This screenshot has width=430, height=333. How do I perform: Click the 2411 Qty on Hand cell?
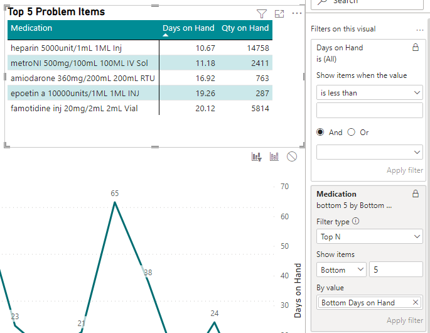(x=260, y=63)
